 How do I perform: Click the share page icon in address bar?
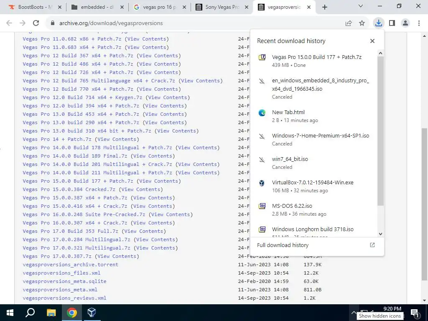[349, 23]
